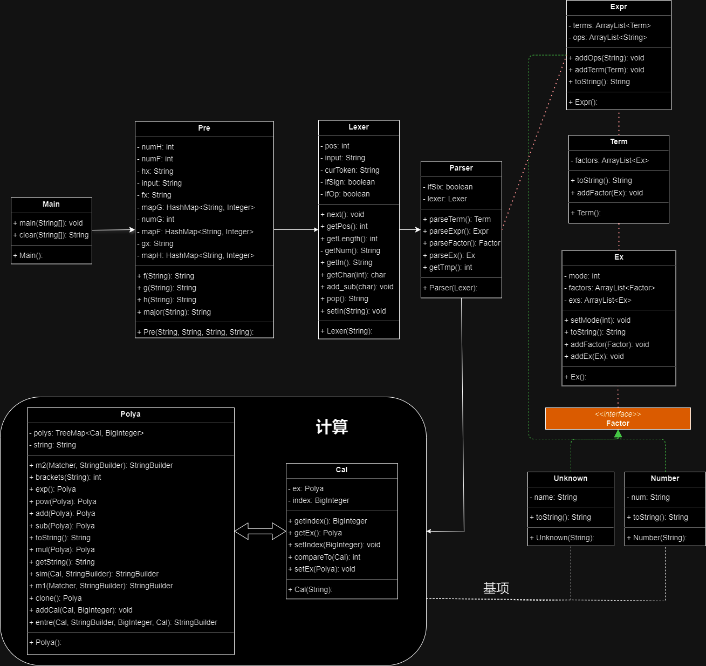Viewport: 706px width, 666px height.
Task: Select the Lexer class title
Action: click(359, 127)
